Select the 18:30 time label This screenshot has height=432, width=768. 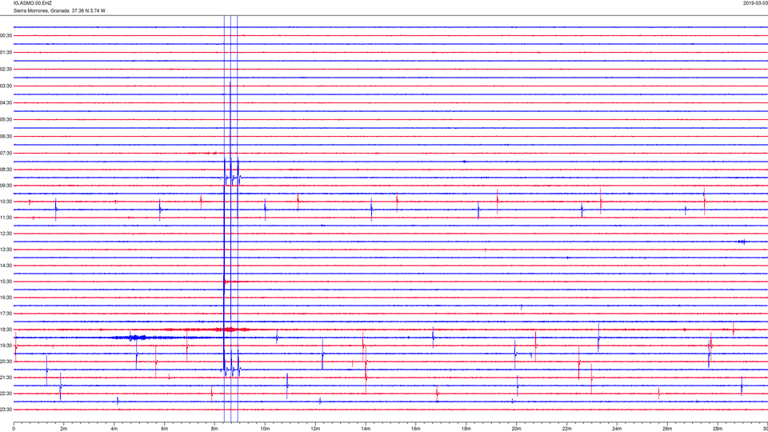click(x=6, y=330)
